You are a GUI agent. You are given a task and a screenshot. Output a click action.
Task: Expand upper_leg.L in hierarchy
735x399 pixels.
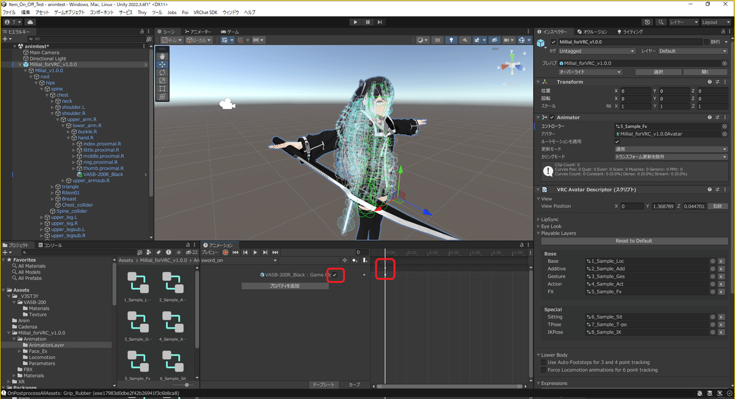[42, 217]
